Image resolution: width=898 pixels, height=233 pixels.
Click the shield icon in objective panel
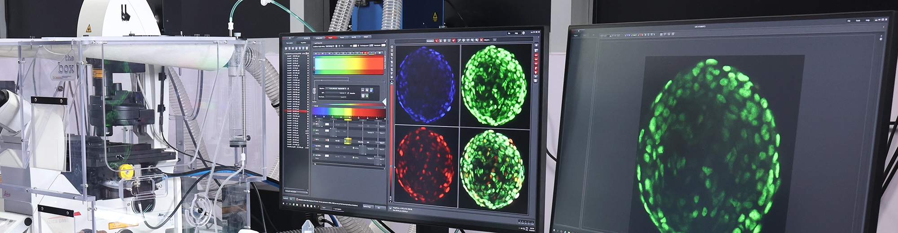tap(367, 96)
